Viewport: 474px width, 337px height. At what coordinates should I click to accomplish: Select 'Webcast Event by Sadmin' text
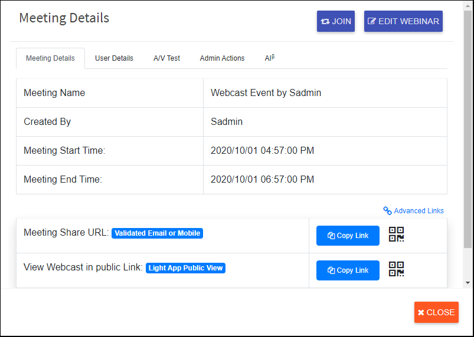click(x=266, y=92)
